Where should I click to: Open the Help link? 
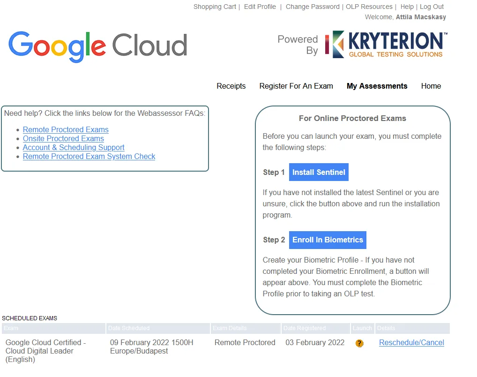407,7
